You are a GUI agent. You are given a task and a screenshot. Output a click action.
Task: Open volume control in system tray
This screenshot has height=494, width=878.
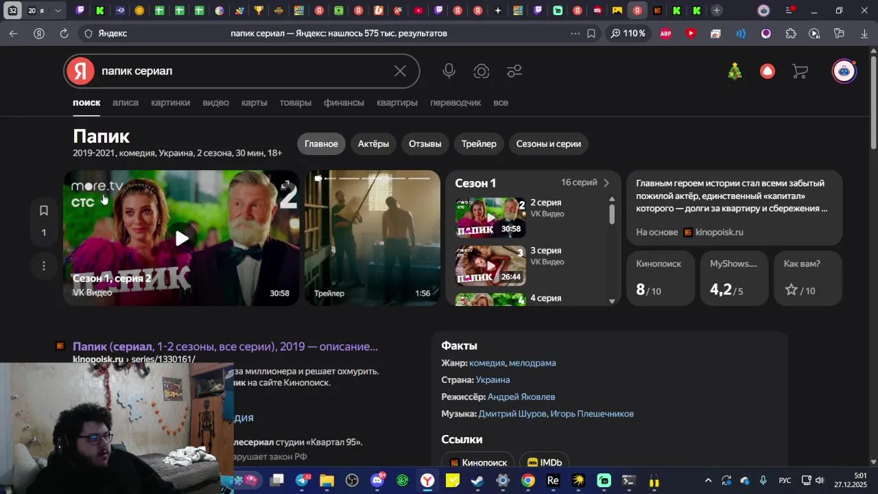pos(819,480)
